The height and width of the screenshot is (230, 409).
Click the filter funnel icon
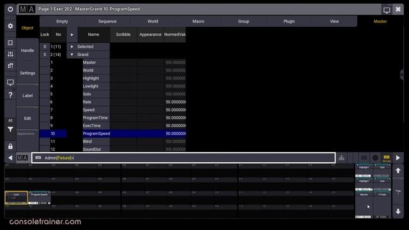10,129
